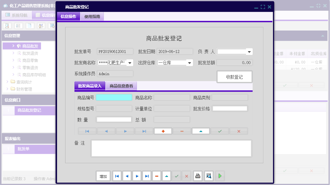
Task: Jump to last product record with the last-record icon
Action: tap(144, 131)
